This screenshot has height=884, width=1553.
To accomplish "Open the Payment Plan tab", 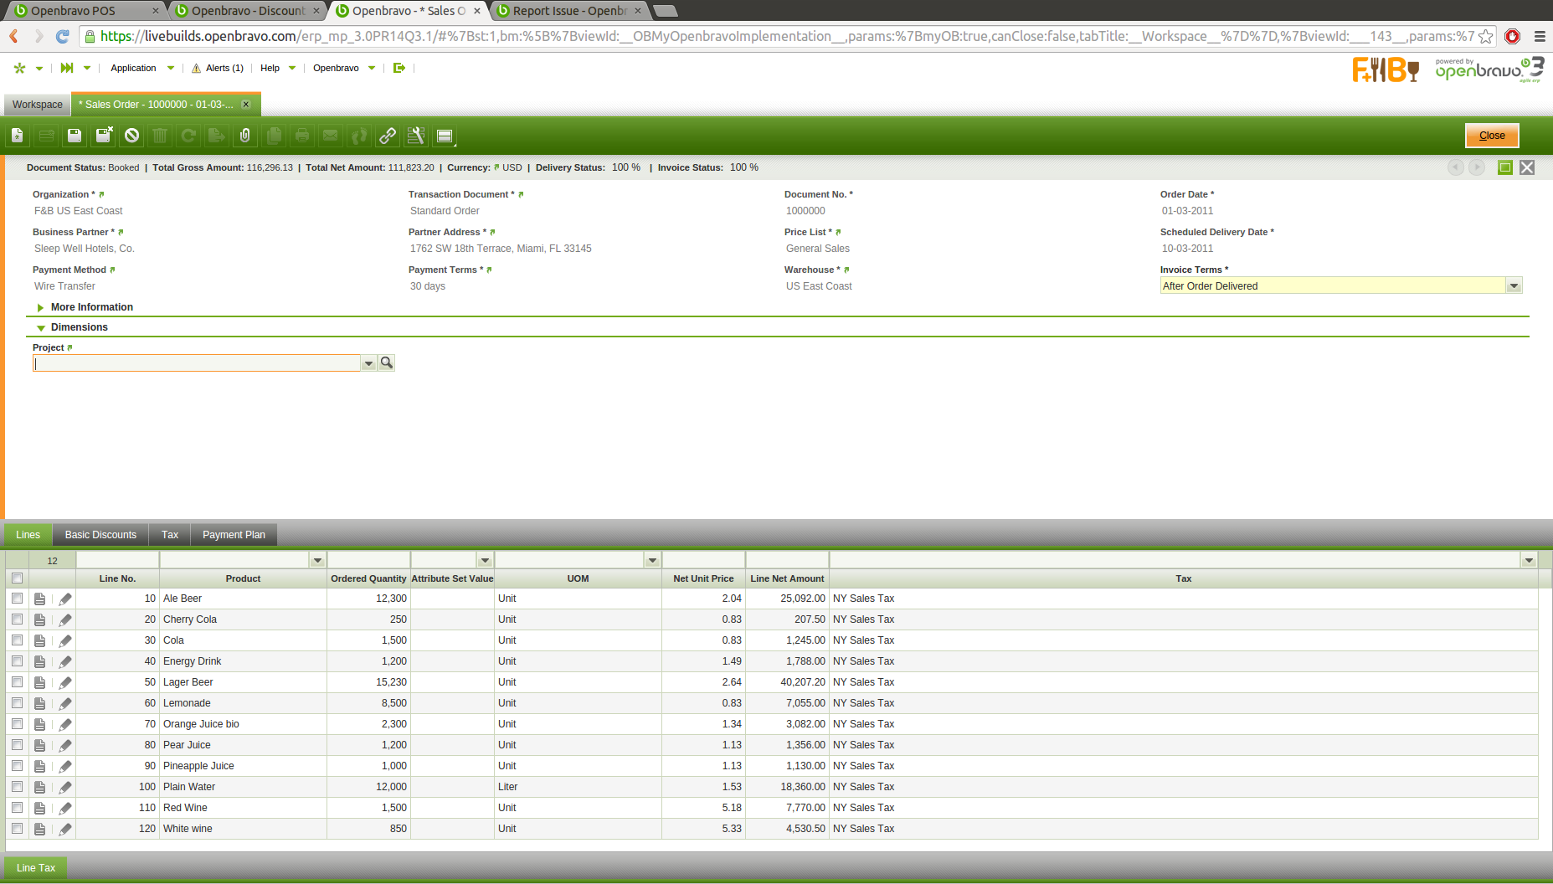I will click(x=234, y=535).
